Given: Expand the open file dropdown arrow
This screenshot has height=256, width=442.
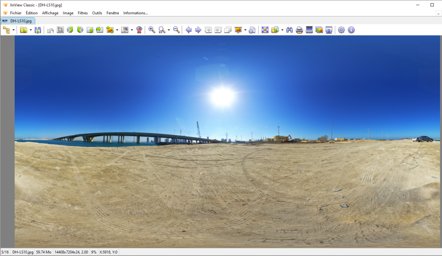Looking at the screenshot, I should click(x=29, y=30).
